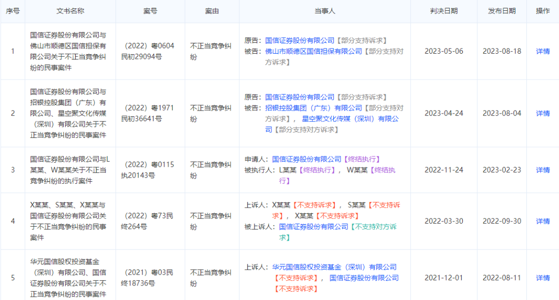Select appellant S某某 in row 4
Viewport: 559px width, 300px height.
coord(357,205)
